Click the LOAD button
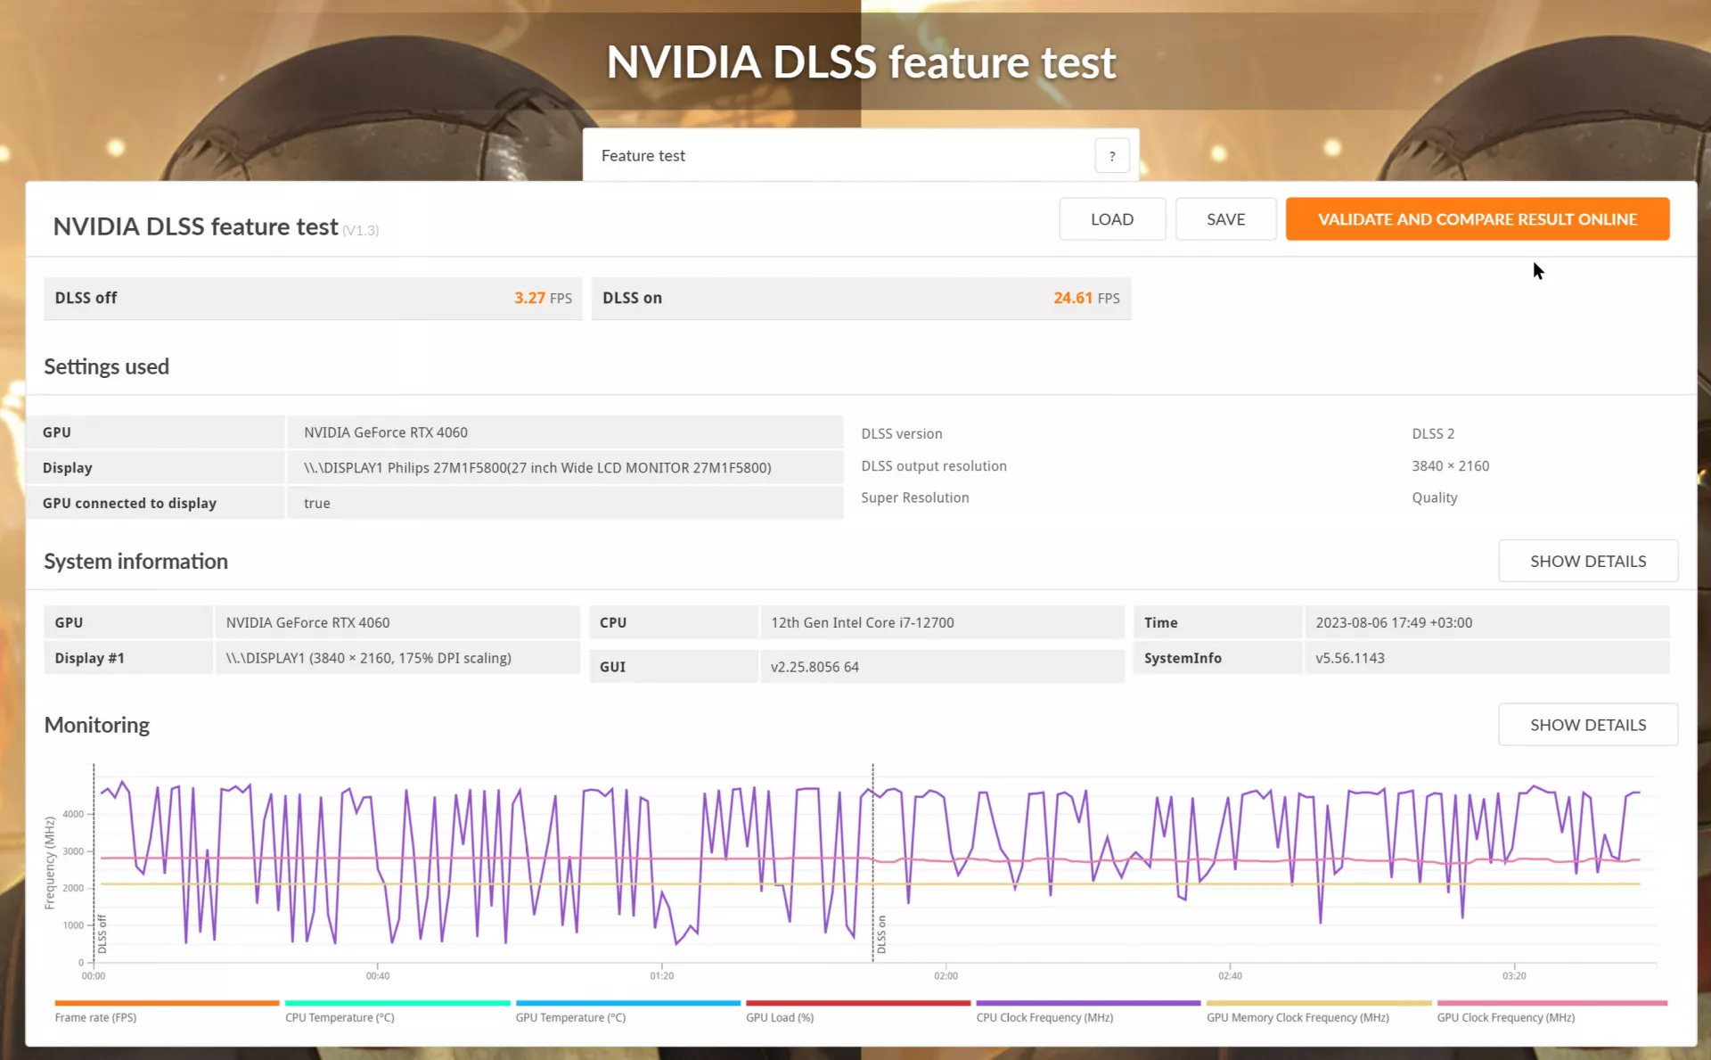 tap(1112, 219)
